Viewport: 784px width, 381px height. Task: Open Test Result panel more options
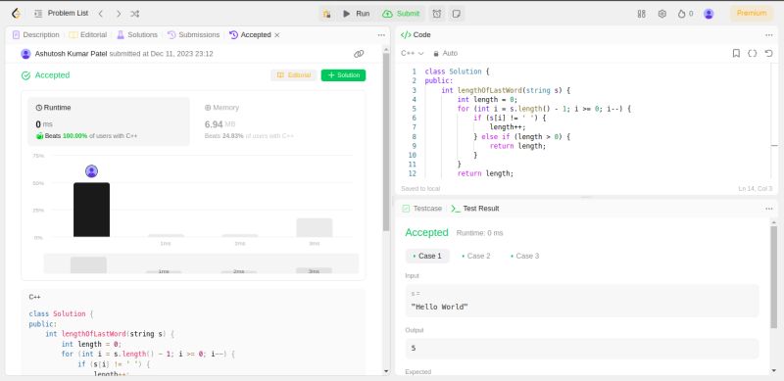tap(769, 209)
